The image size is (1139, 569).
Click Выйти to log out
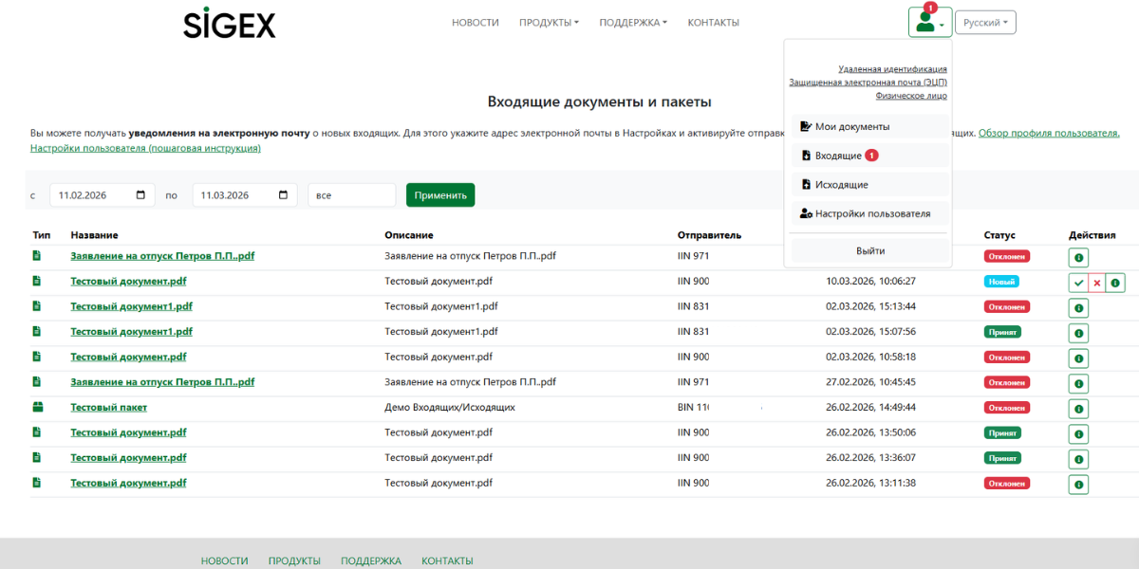tap(870, 251)
